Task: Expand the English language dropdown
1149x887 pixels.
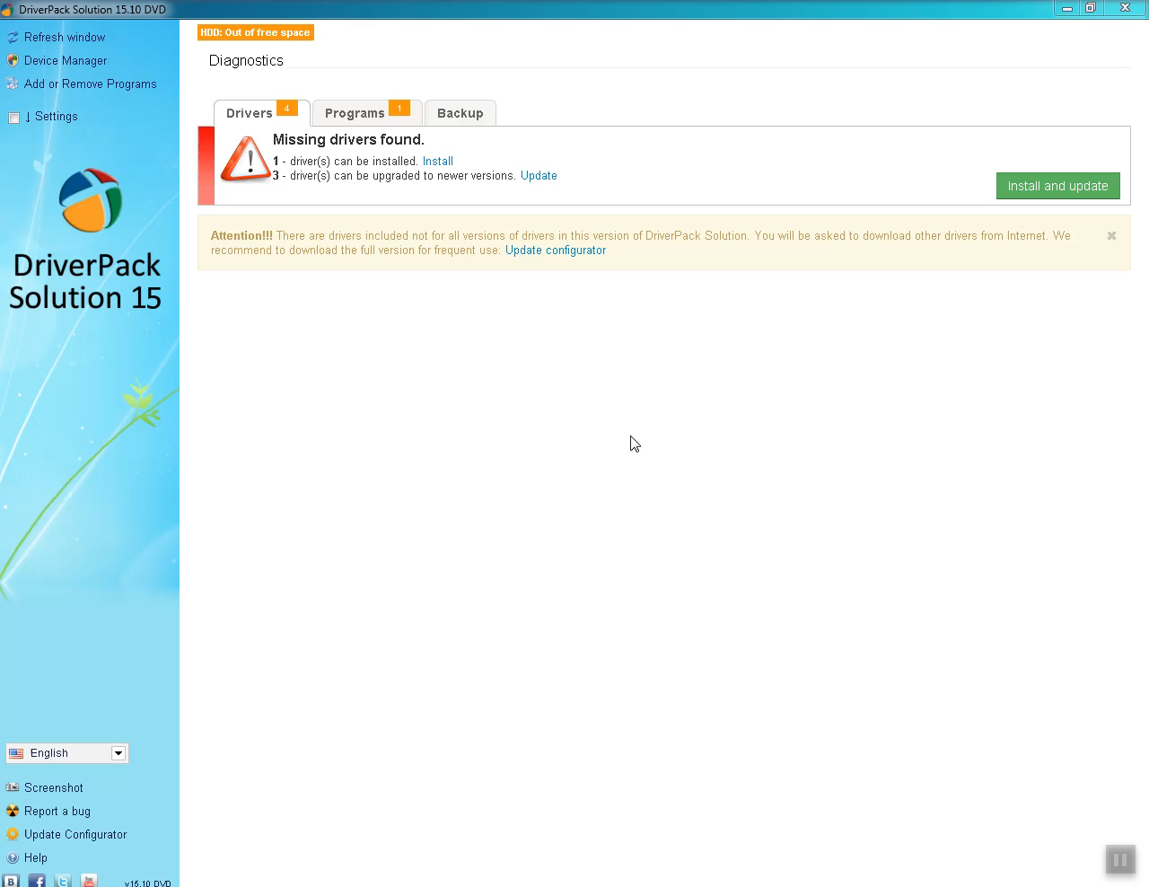Action: [118, 753]
